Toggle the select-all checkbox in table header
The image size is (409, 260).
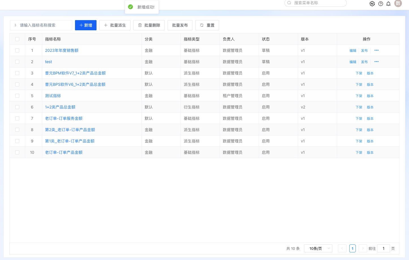click(x=17, y=39)
